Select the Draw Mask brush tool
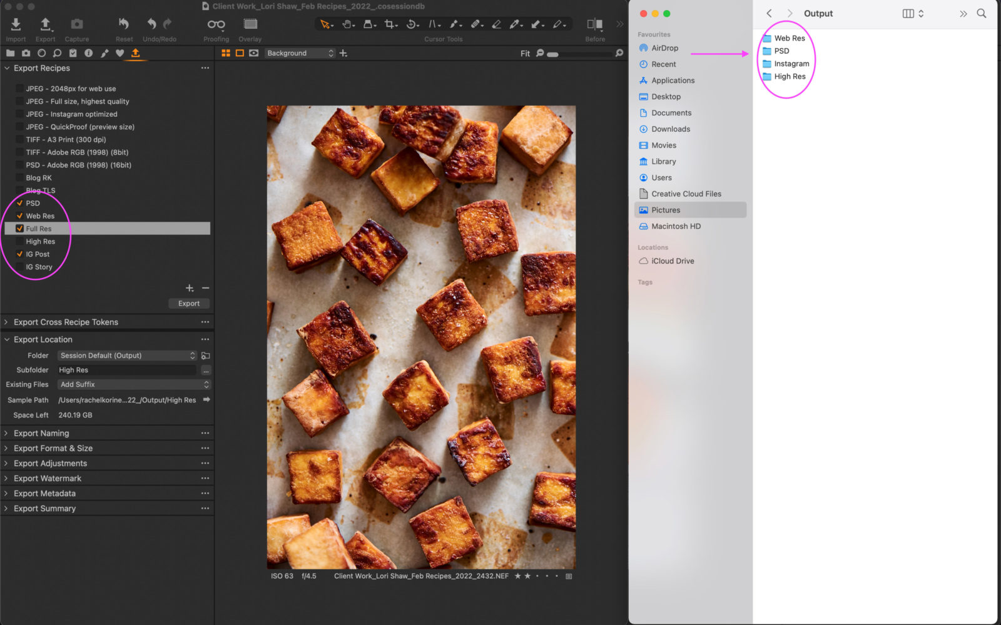The height and width of the screenshot is (625, 1001). [x=455, y=24]
